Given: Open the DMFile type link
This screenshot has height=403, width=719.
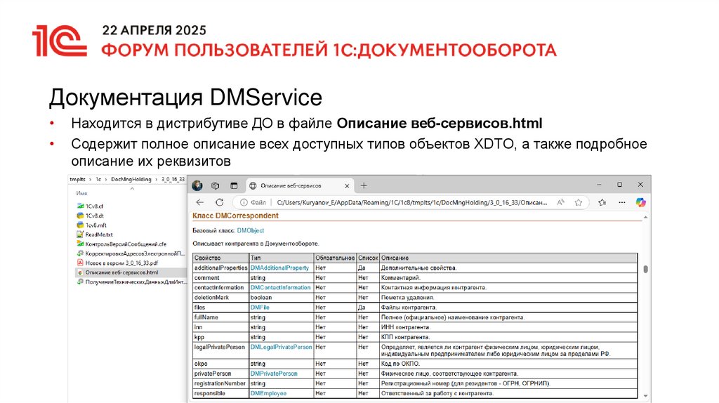Looking at the screenshot, I should point(260,308).
